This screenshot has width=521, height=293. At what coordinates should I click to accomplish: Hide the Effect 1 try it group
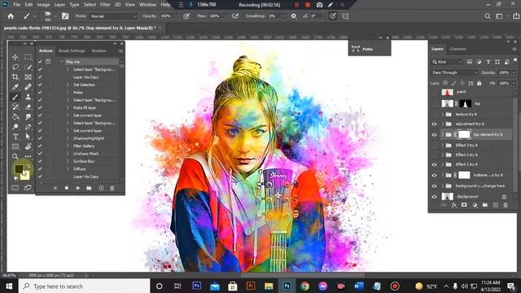pyautogui.click(x=434, y=164)
